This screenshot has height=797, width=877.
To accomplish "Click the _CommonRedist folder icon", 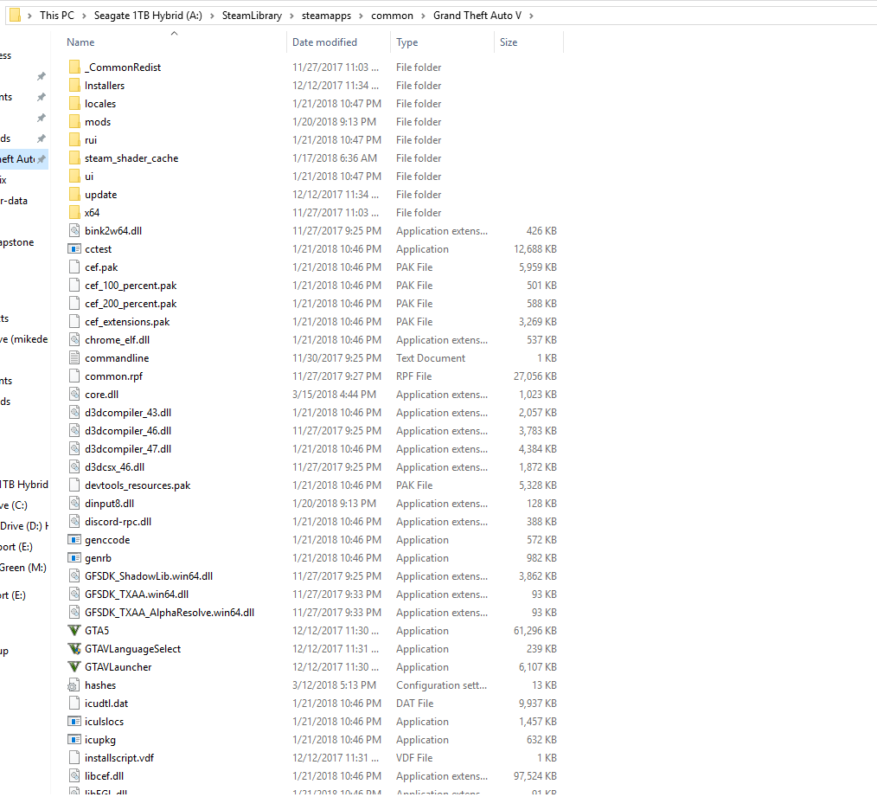I will click(74, 67).
